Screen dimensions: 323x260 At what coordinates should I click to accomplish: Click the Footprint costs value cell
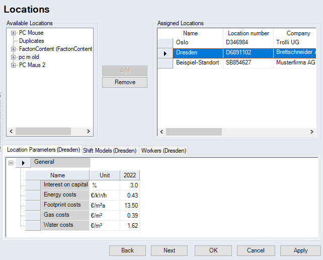130,205
